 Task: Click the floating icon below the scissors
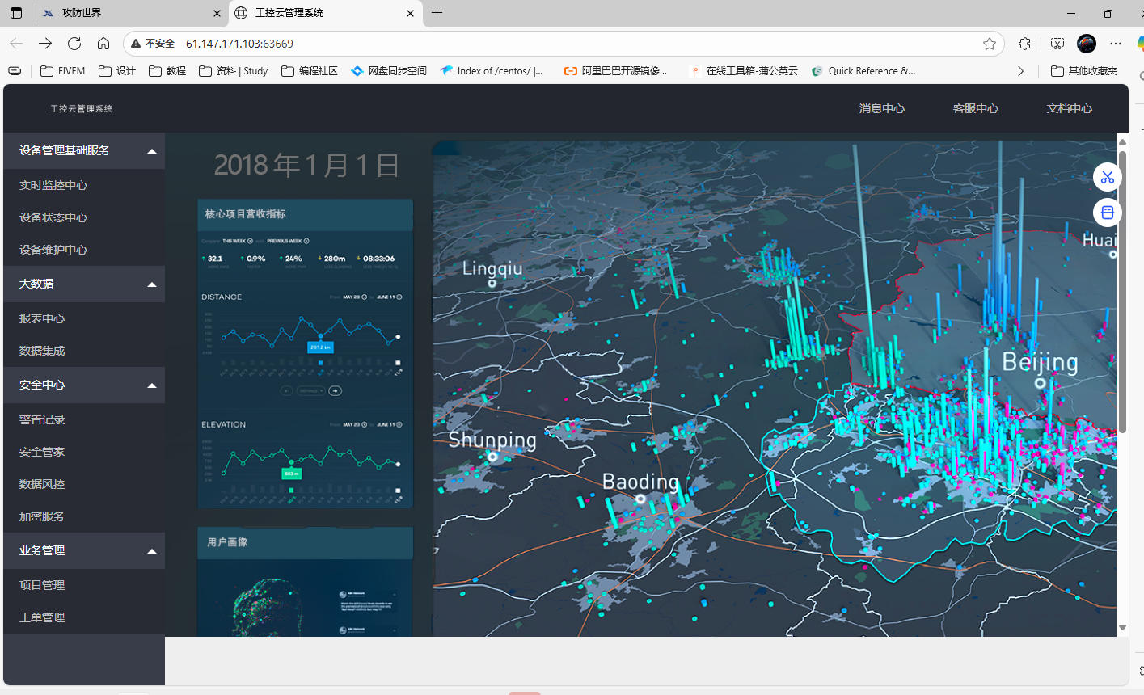1108,213
